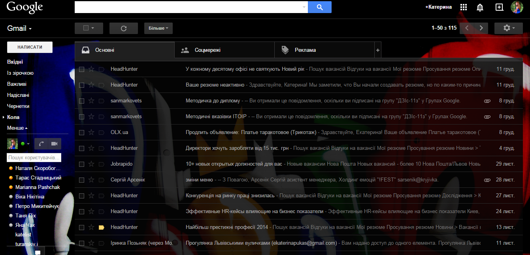
Task: Star the Сергій Арсенік message
Action: click(x=91, y=180)
